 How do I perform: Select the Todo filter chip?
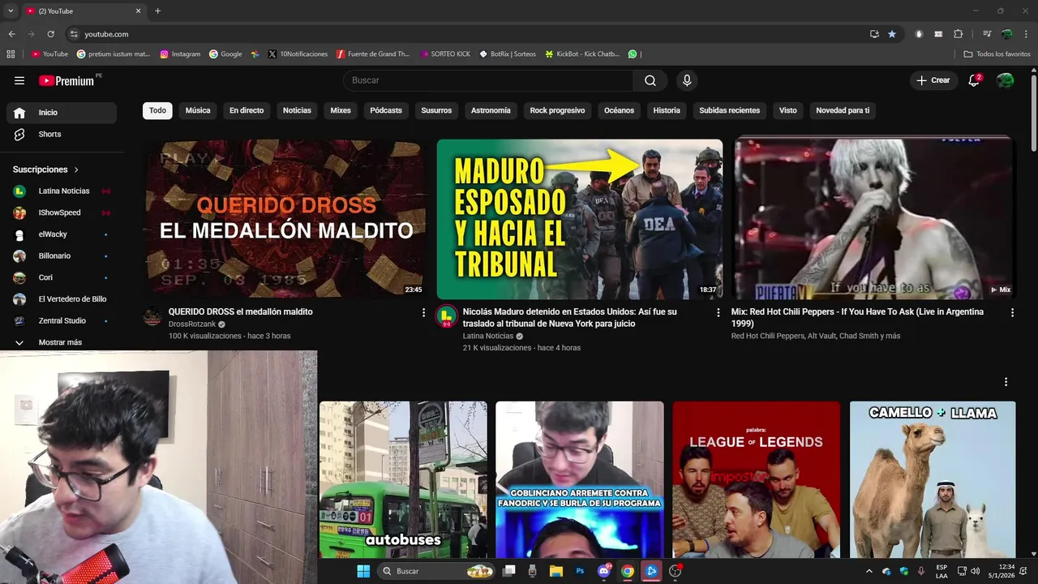(x=157, y=110)
